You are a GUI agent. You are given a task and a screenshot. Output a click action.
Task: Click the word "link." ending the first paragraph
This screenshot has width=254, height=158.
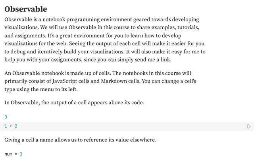coord(166,60)
